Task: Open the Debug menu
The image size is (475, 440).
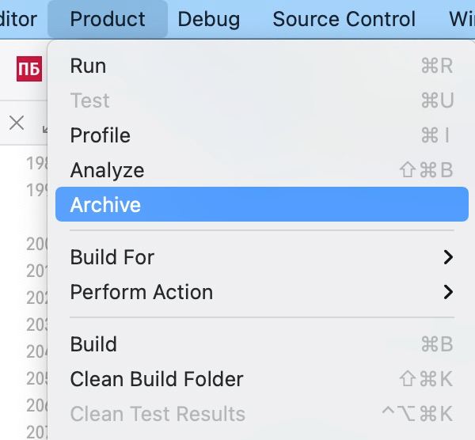Action: coord(209,19)
